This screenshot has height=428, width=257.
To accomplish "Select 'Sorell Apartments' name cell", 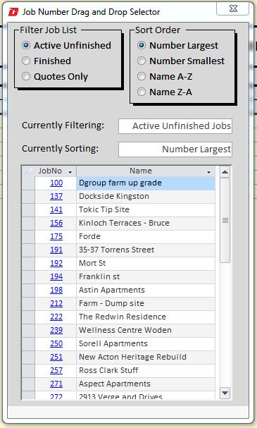I will [146, 343].
